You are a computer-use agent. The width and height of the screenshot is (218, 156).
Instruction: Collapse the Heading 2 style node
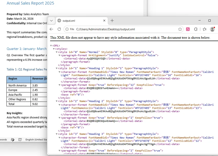(x=57, y=101)
